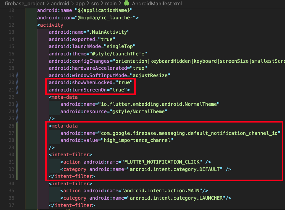The image size is (285, 210).
Task: Select AndroidManifest.xml in breadcrumb
Action: [x=157, y=3]
